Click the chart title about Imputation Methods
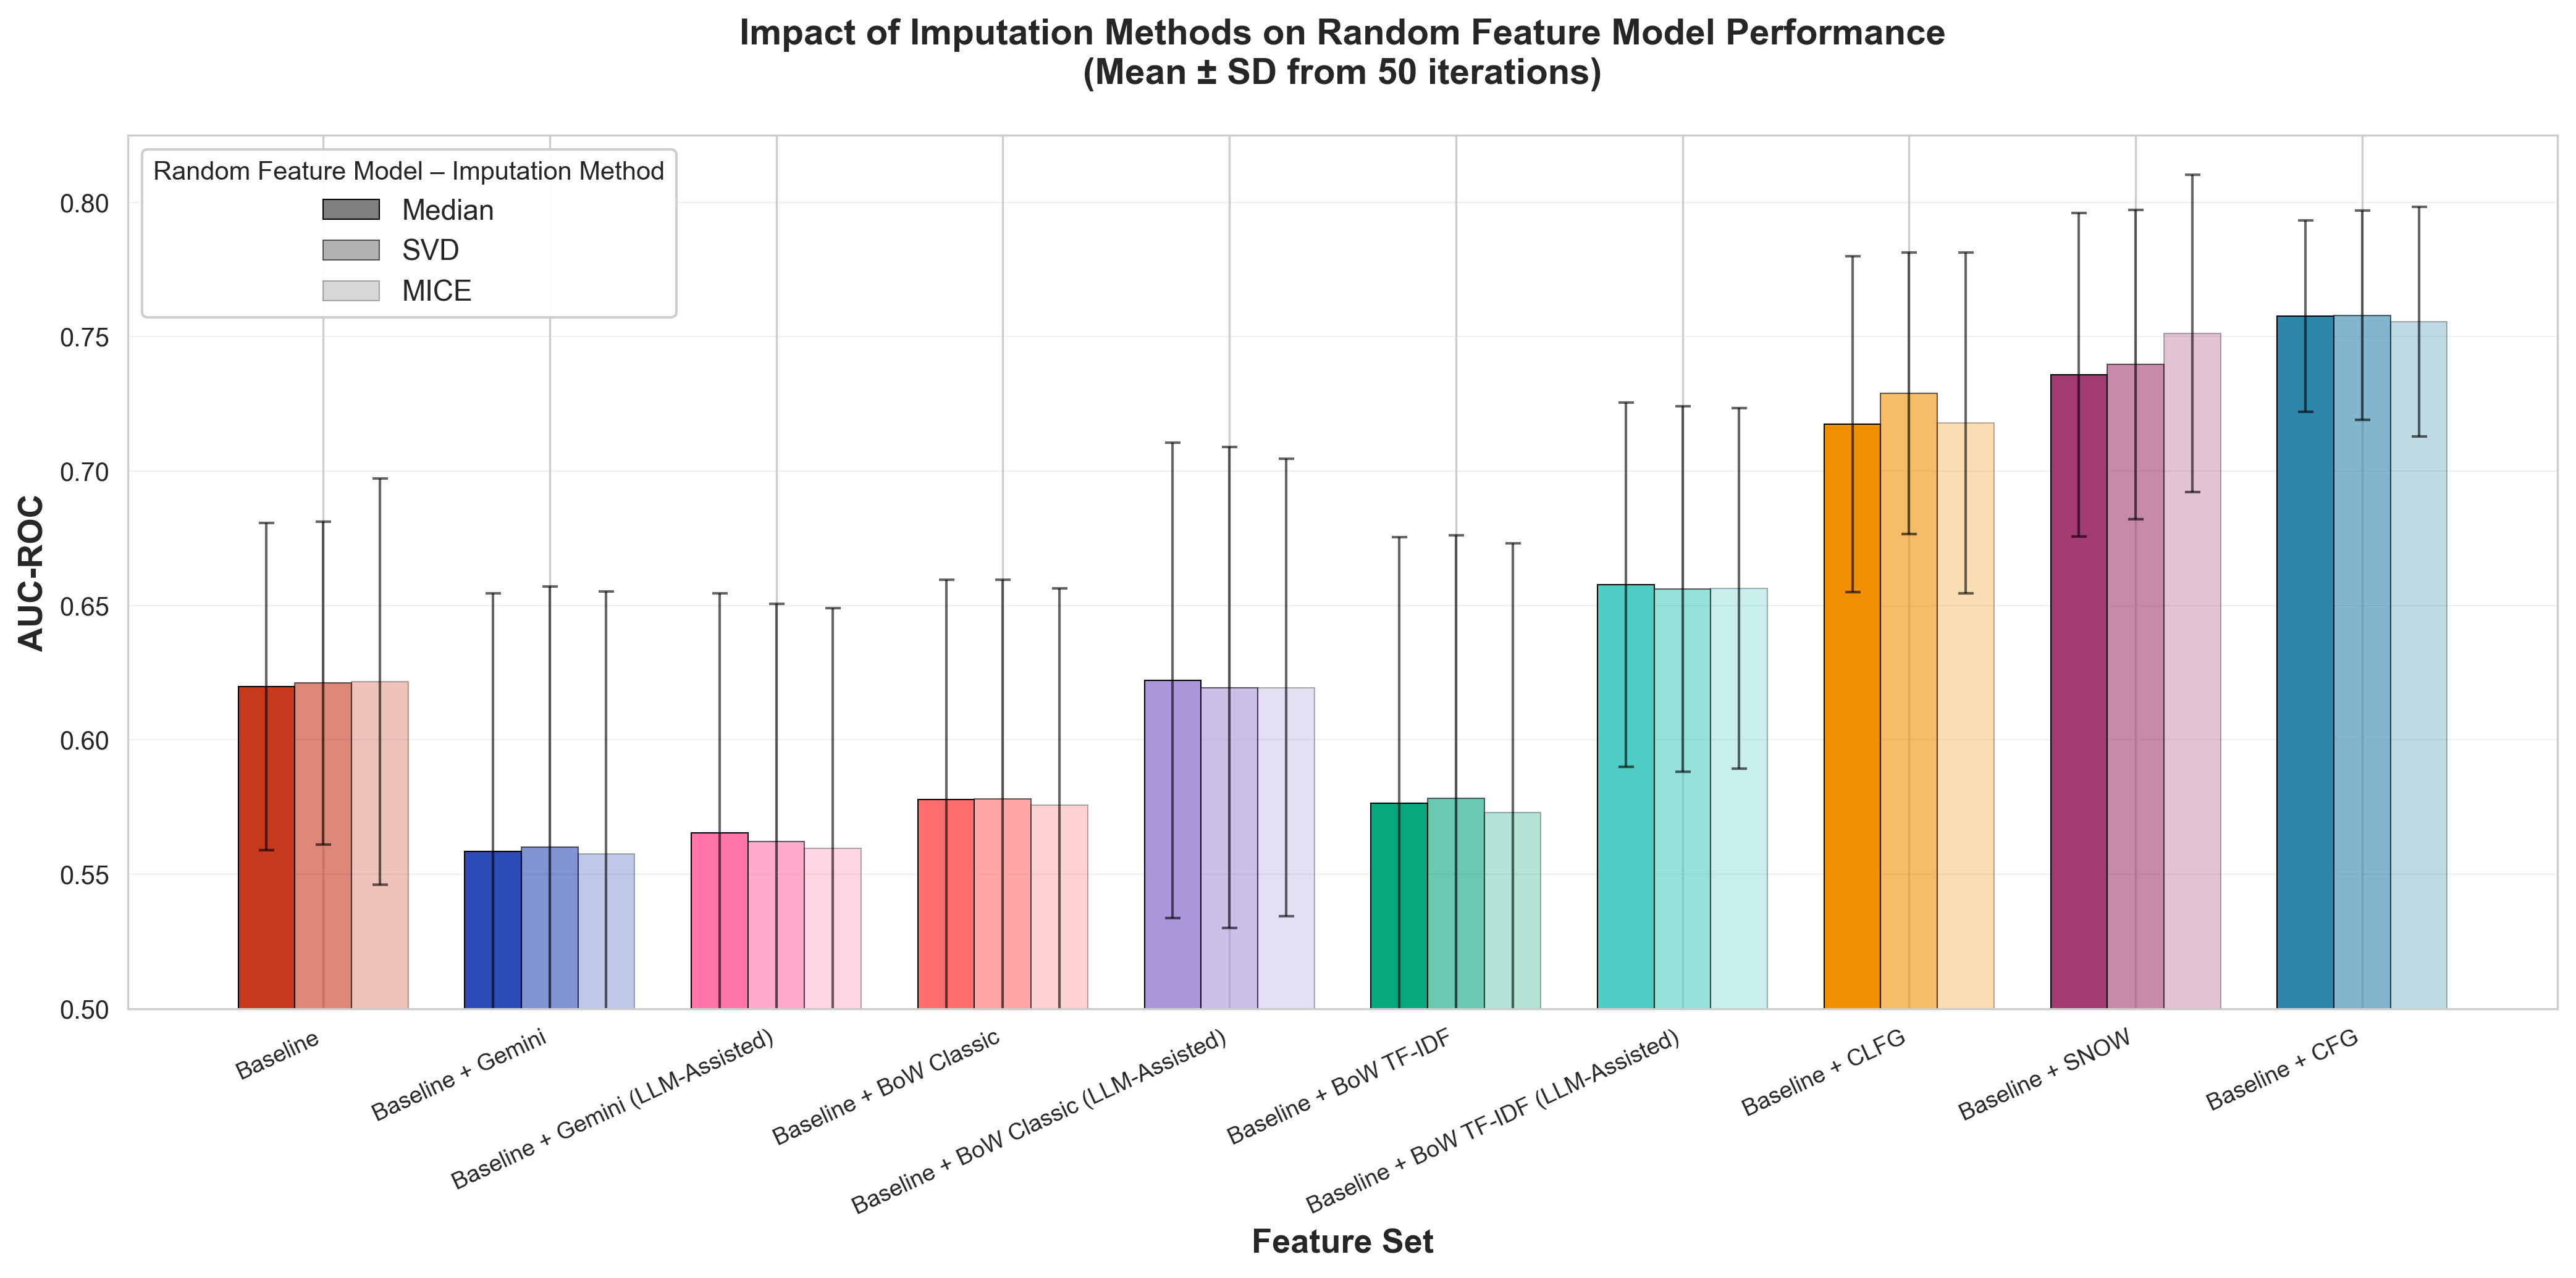The height and width of the screenshot is (1278, 2576). (1342, 52)
